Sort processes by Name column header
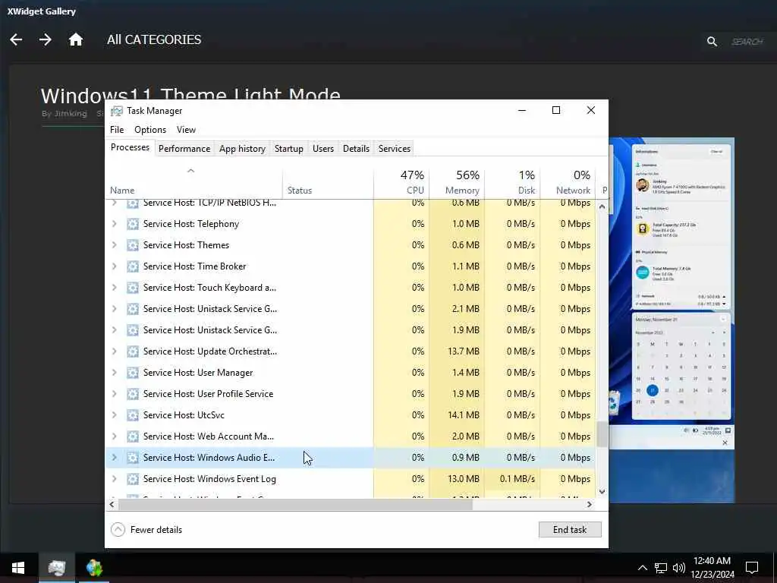The width and height of the screenshot is (777, 583). [x=193, y=182]
